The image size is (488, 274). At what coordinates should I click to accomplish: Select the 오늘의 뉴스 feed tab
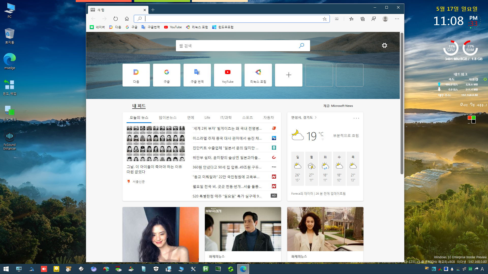139,117
